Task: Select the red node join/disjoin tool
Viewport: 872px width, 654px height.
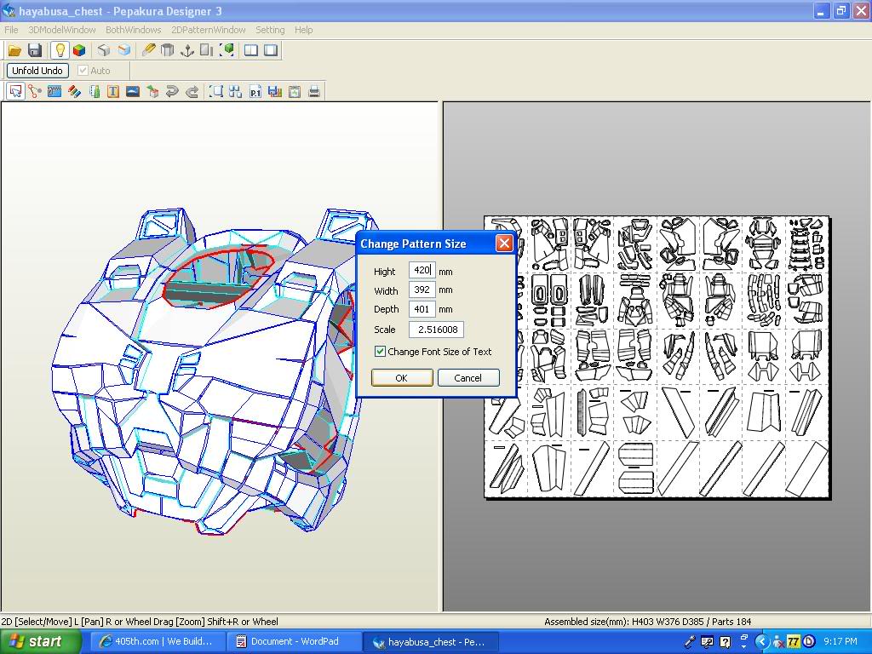Action: coord(35,92)
